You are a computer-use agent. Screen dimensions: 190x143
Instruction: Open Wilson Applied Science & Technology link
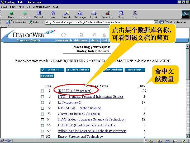coord(92,131)
